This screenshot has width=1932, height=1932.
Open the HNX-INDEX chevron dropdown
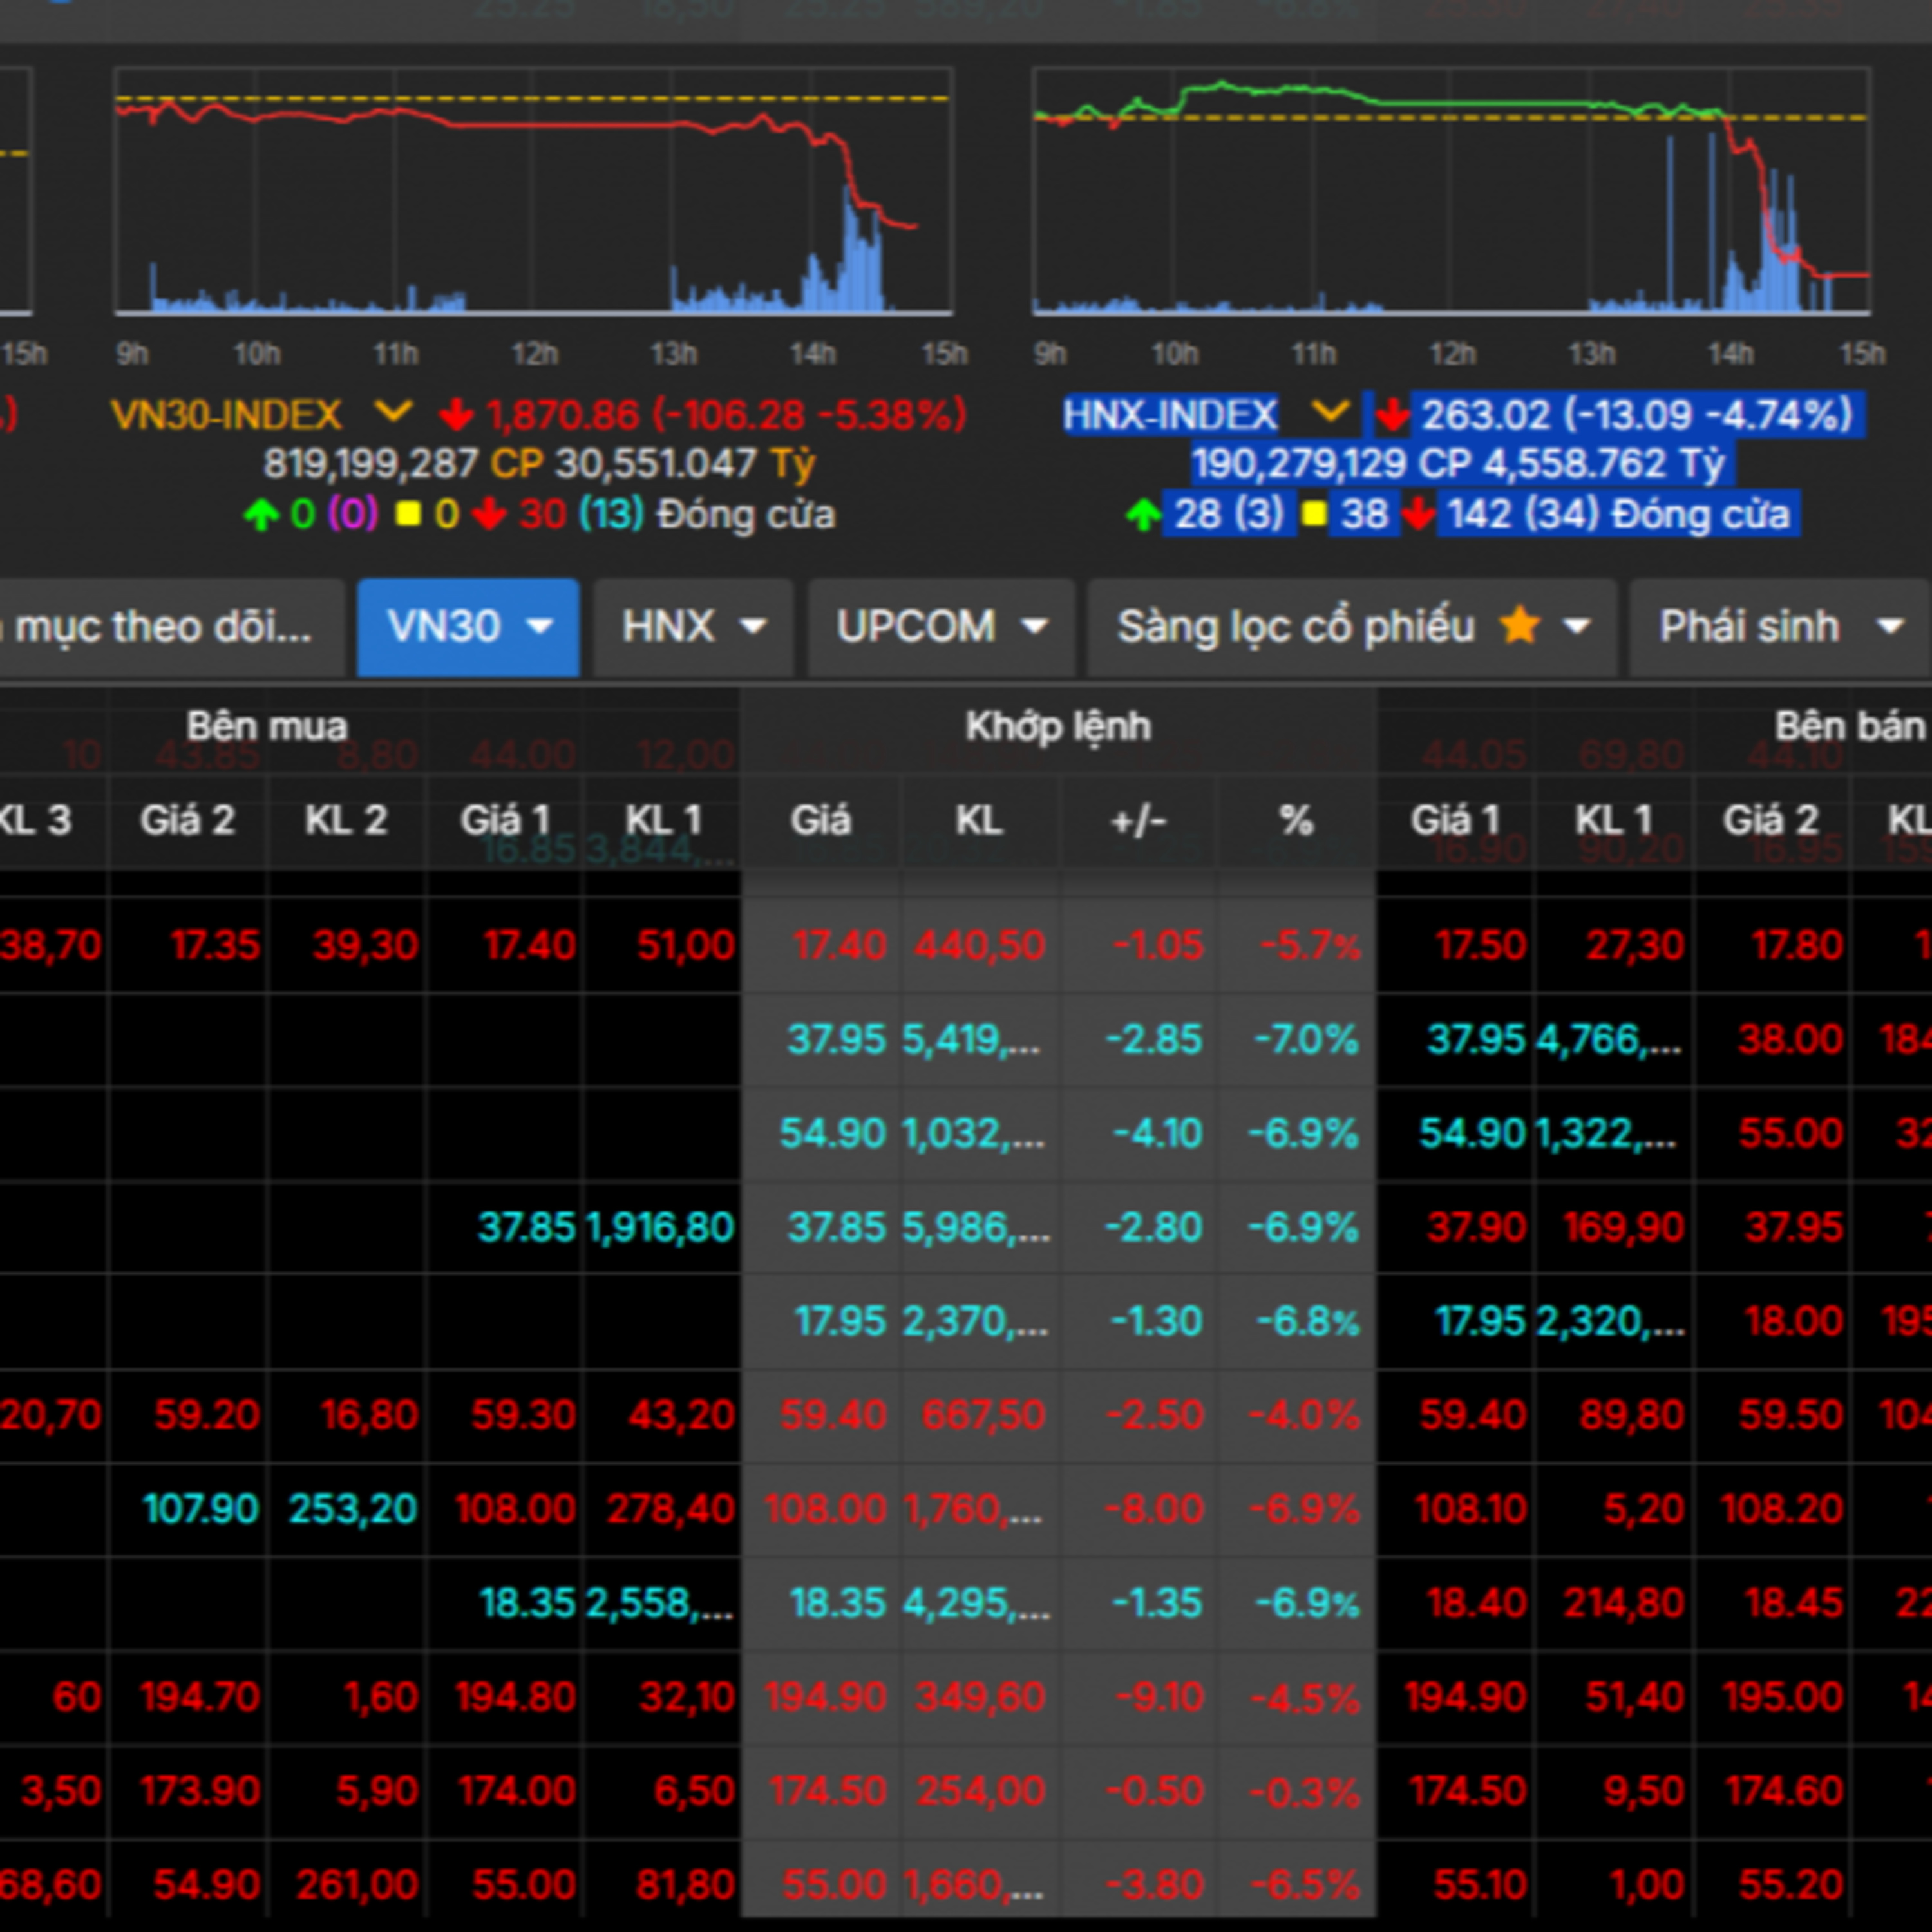tap(1330, 411)
